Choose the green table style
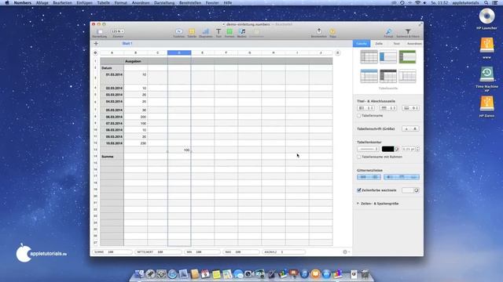The image size is (503, 282). tap(407, 57)
